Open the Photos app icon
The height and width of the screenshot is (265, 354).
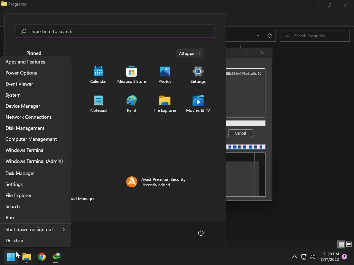click(165, 75)
